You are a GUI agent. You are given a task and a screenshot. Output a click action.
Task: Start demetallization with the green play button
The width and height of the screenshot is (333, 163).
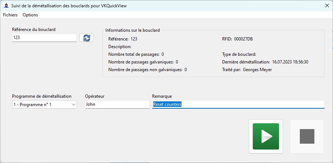coord(266,136)
